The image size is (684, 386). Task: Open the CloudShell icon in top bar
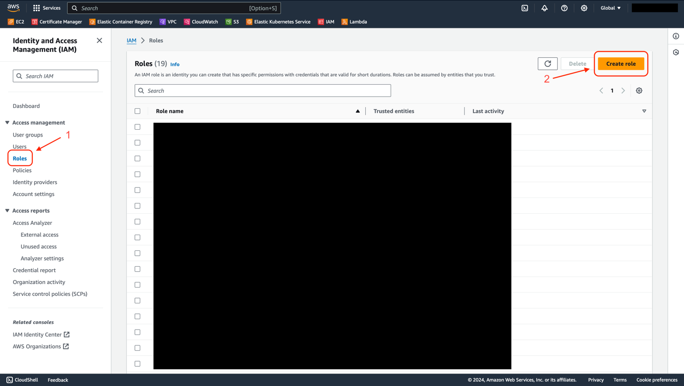click(525, 8)
